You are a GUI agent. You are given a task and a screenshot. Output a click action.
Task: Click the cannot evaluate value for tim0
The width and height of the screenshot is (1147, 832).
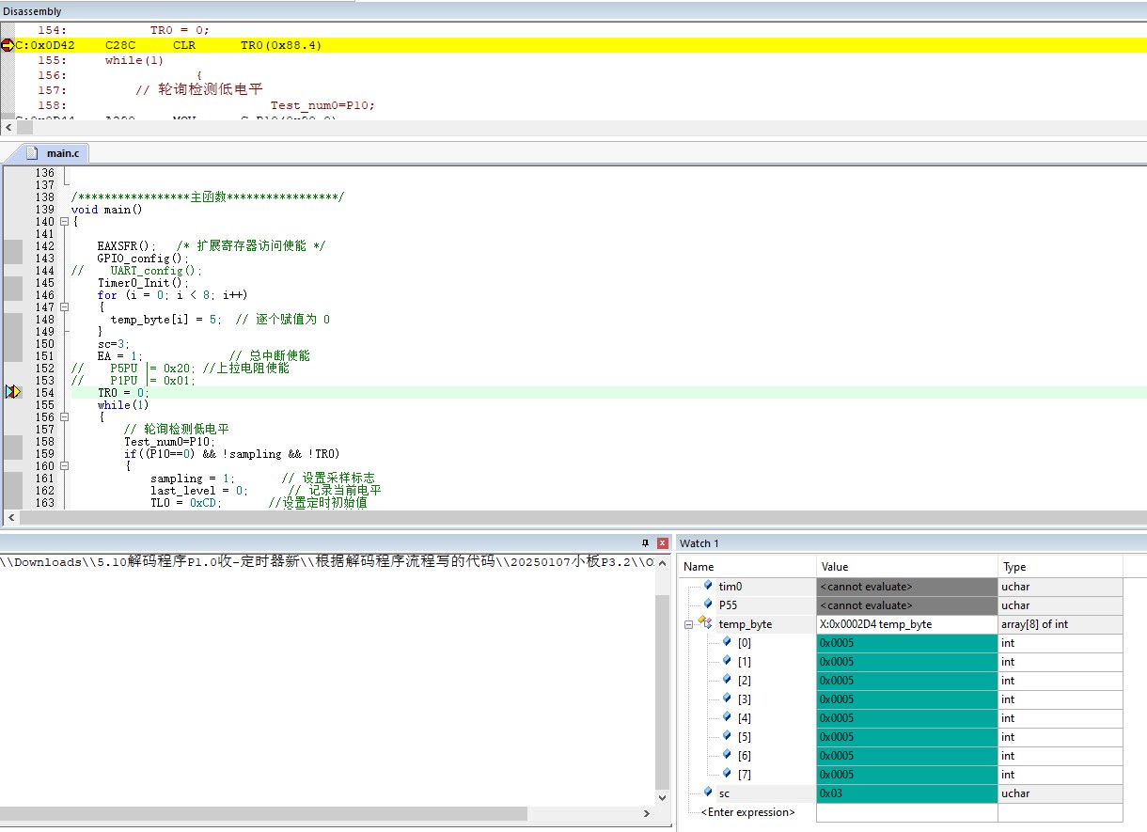pos(907,587)
